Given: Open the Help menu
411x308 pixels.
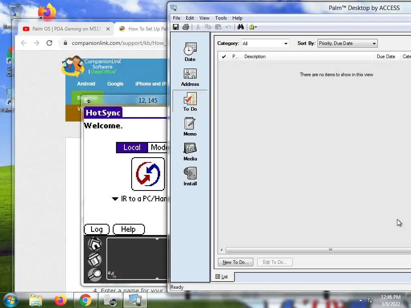Looking at the screenshot, I should [x=237, y=18].
